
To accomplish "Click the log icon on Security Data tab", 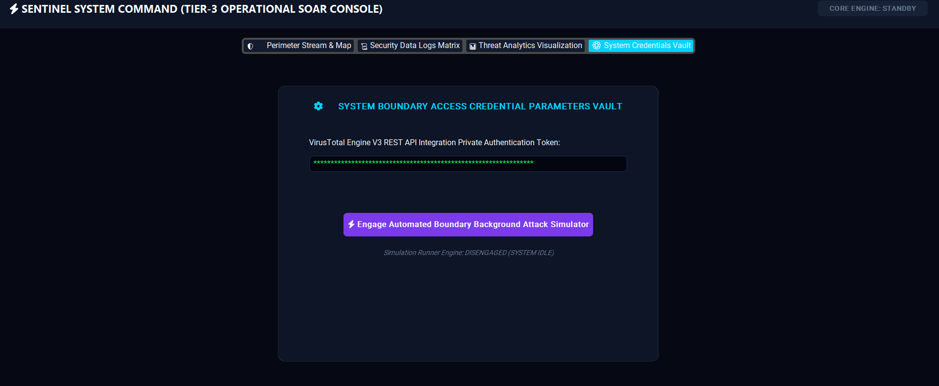I will [364, 46].
